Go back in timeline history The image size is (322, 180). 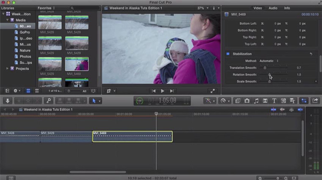point(5,109)
